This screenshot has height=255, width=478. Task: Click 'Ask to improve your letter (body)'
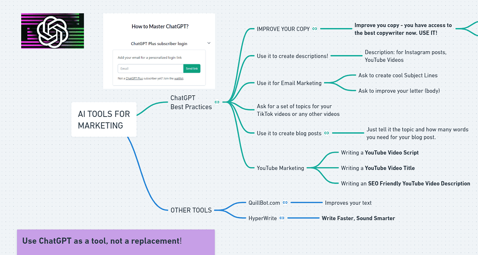click(x=399, y=91)
